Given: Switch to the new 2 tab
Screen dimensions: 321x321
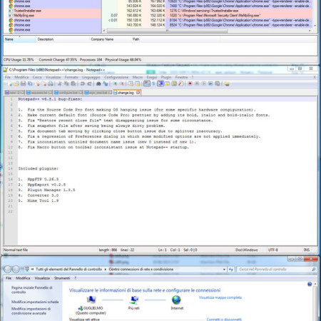Looking at the screenshot, I should point(14,93).
